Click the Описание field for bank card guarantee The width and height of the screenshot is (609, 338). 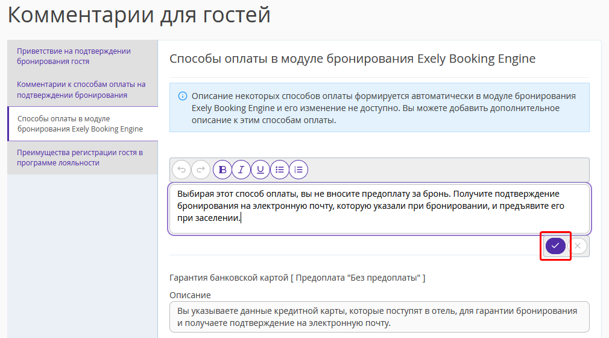379,317
